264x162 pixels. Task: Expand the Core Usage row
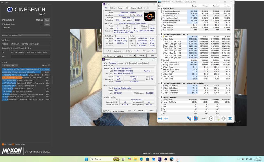tap(161, 67)
